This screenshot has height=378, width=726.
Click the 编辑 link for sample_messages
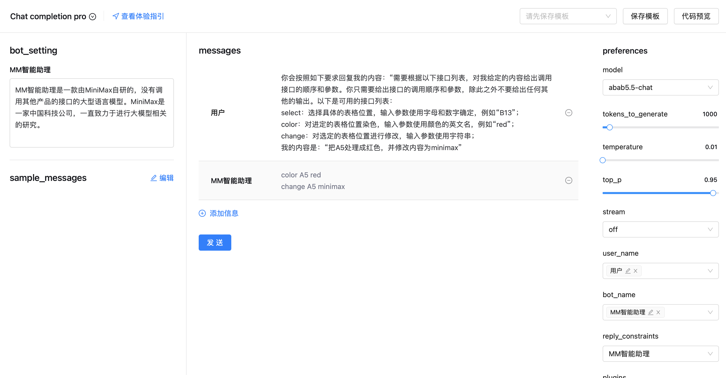[x=166, y=178]
